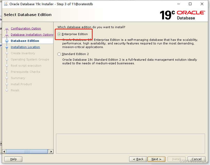Click sidebar scrollbar left arrow

tap(4, 152)
